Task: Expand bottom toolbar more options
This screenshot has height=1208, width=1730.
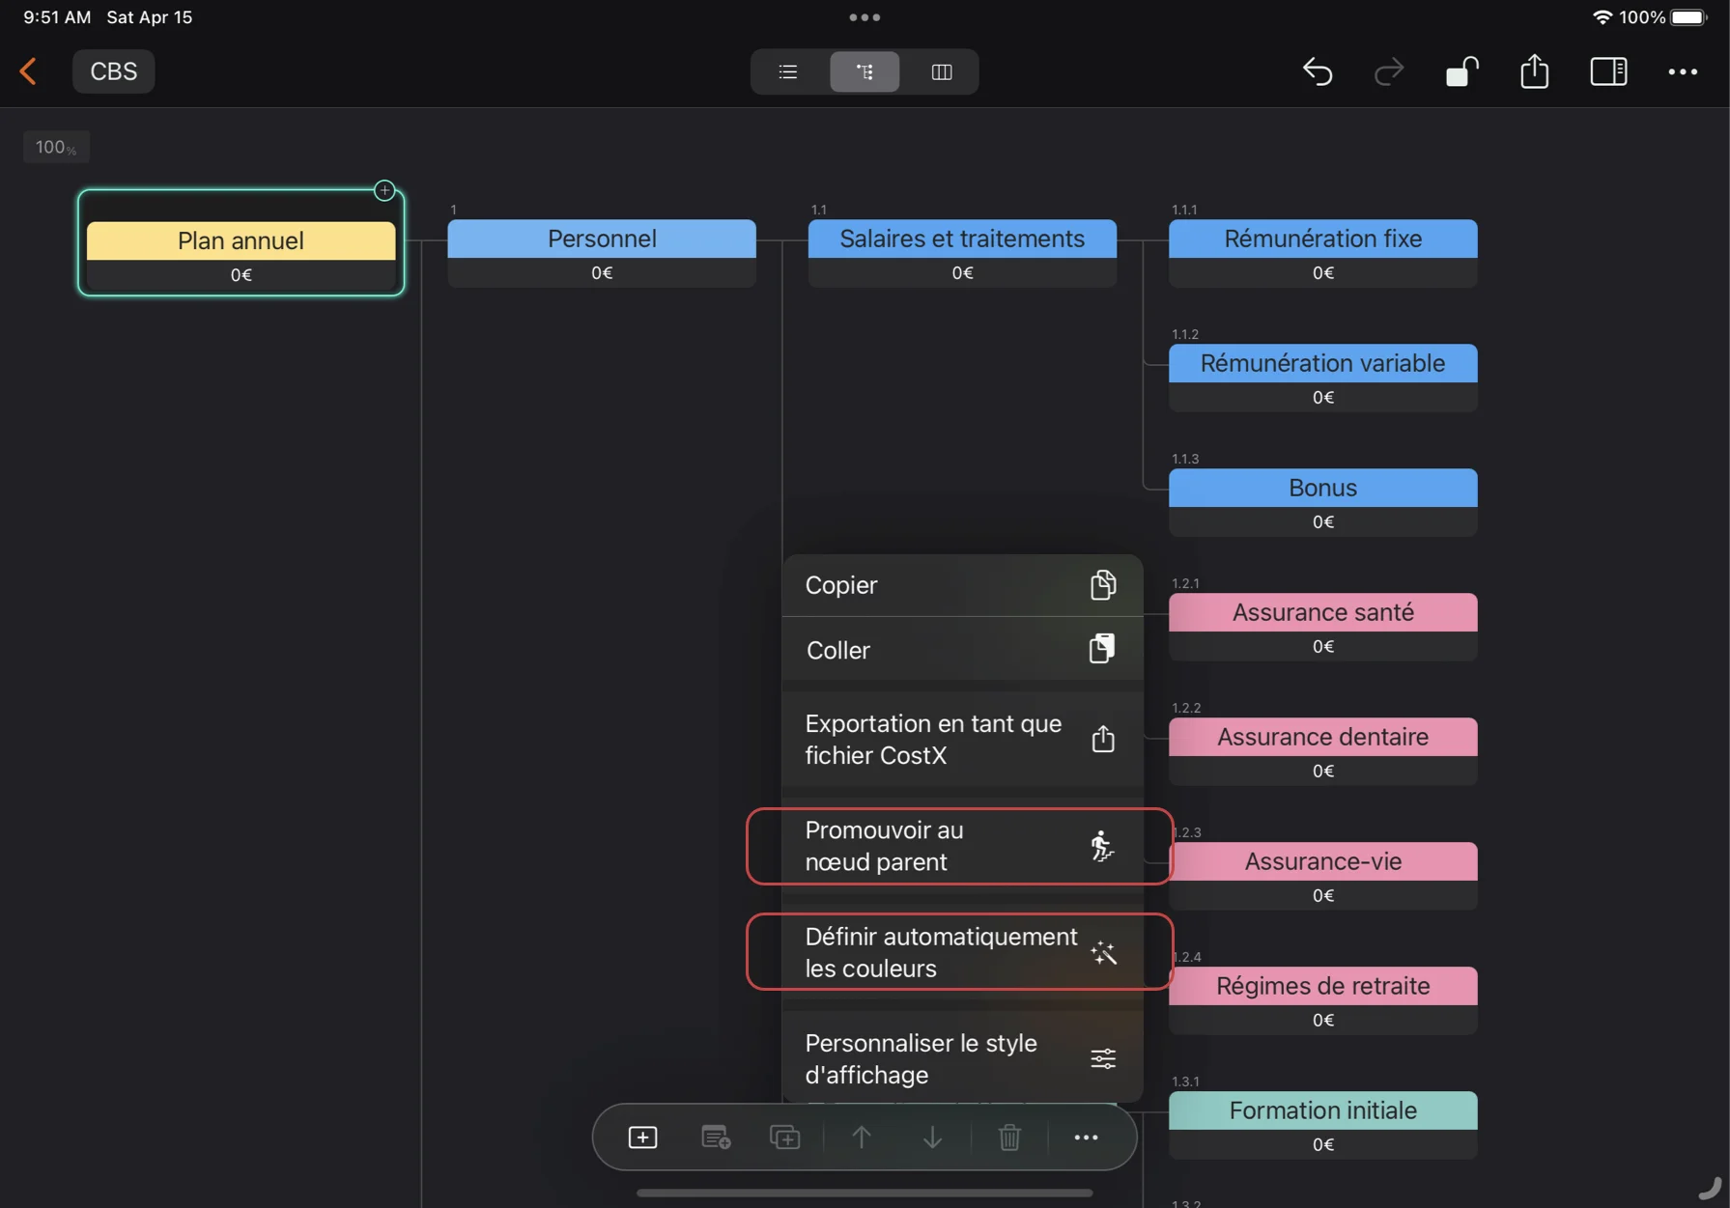Action: click(x=1086, y=1138)
